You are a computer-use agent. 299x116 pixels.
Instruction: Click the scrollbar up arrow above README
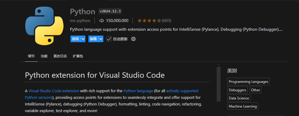pyautogui.click(x=218, y=65)
